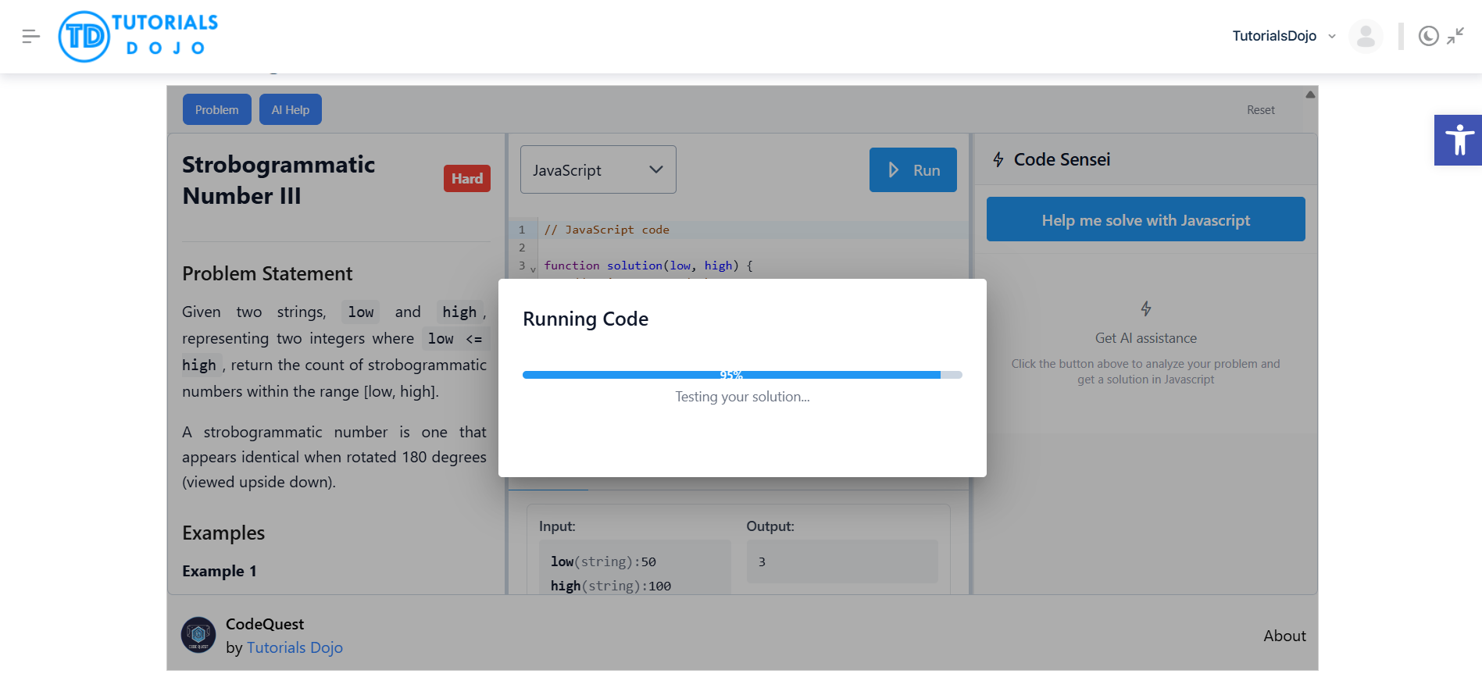Switch to the Problem tab
Screen dimensions: 1482x688
tap(217, 109)
